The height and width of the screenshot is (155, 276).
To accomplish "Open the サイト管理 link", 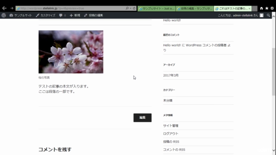I will pos(171,126).
